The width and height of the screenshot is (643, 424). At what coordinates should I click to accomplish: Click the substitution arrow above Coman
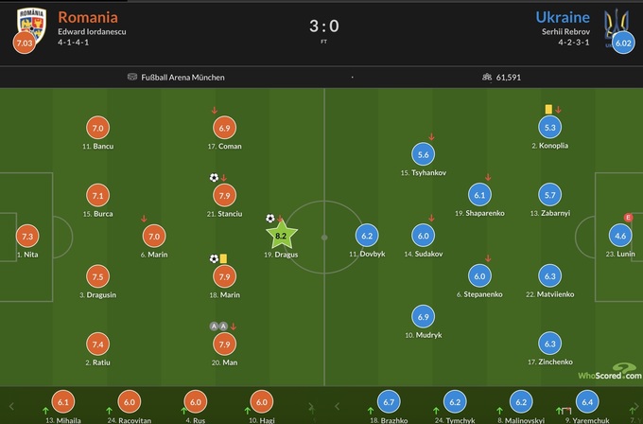point(215,111)
